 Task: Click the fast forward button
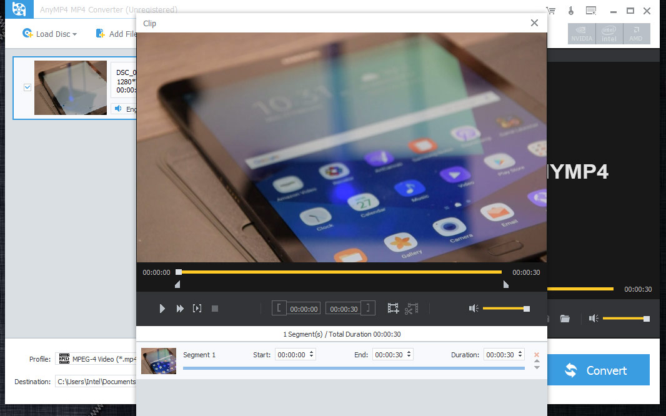click(180, 309)
